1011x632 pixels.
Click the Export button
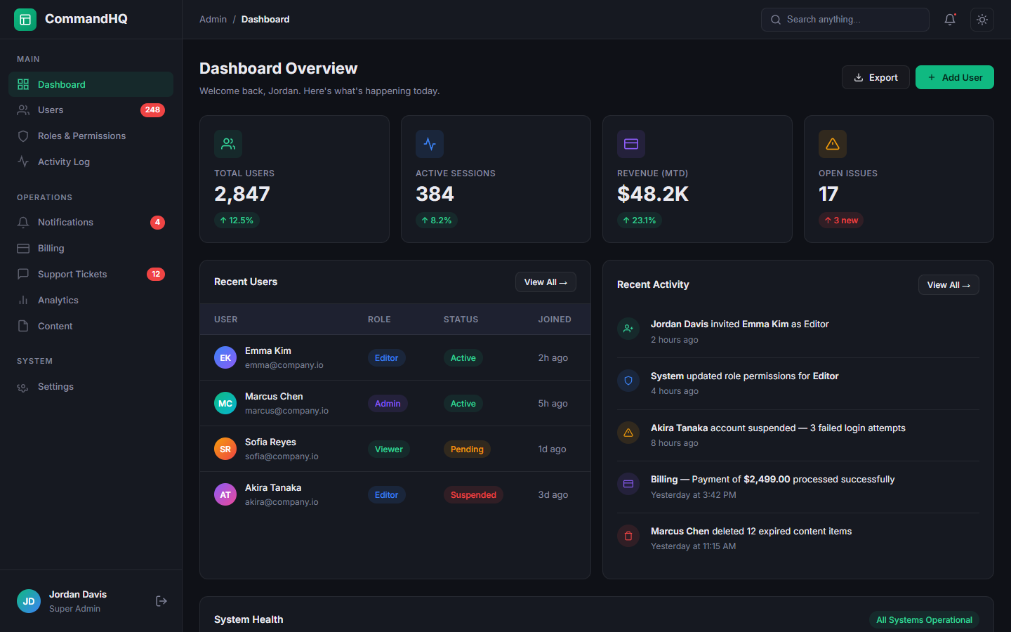click(x=875, y=77)
